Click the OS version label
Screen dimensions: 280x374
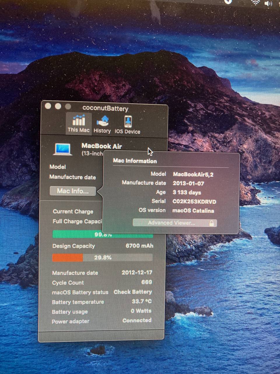coord(152,210)
